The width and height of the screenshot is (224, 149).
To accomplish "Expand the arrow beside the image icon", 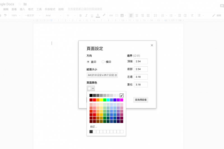I will pyautogui.click(x=125, y=15).
